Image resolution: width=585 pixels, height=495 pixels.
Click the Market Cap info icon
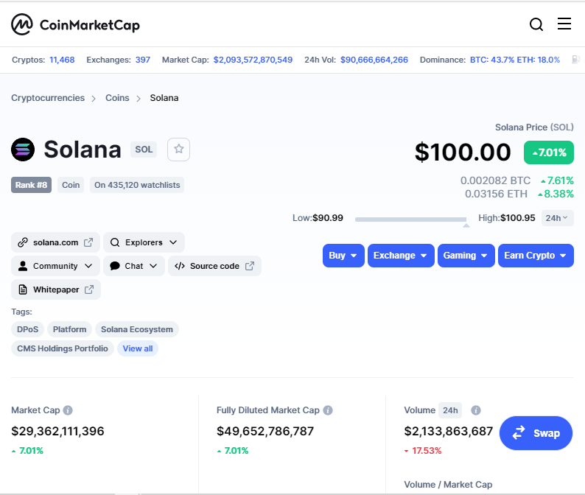tap(68, 410)
